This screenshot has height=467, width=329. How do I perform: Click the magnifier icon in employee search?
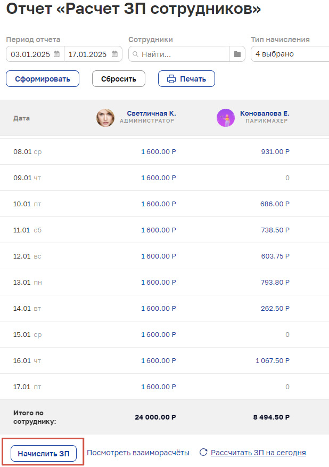tap(135, 54)
